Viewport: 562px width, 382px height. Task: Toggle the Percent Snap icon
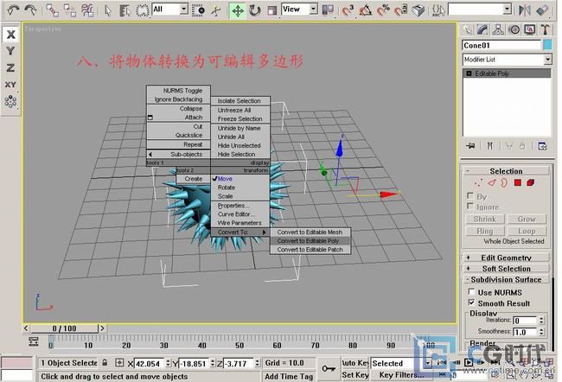click(383, 10)
